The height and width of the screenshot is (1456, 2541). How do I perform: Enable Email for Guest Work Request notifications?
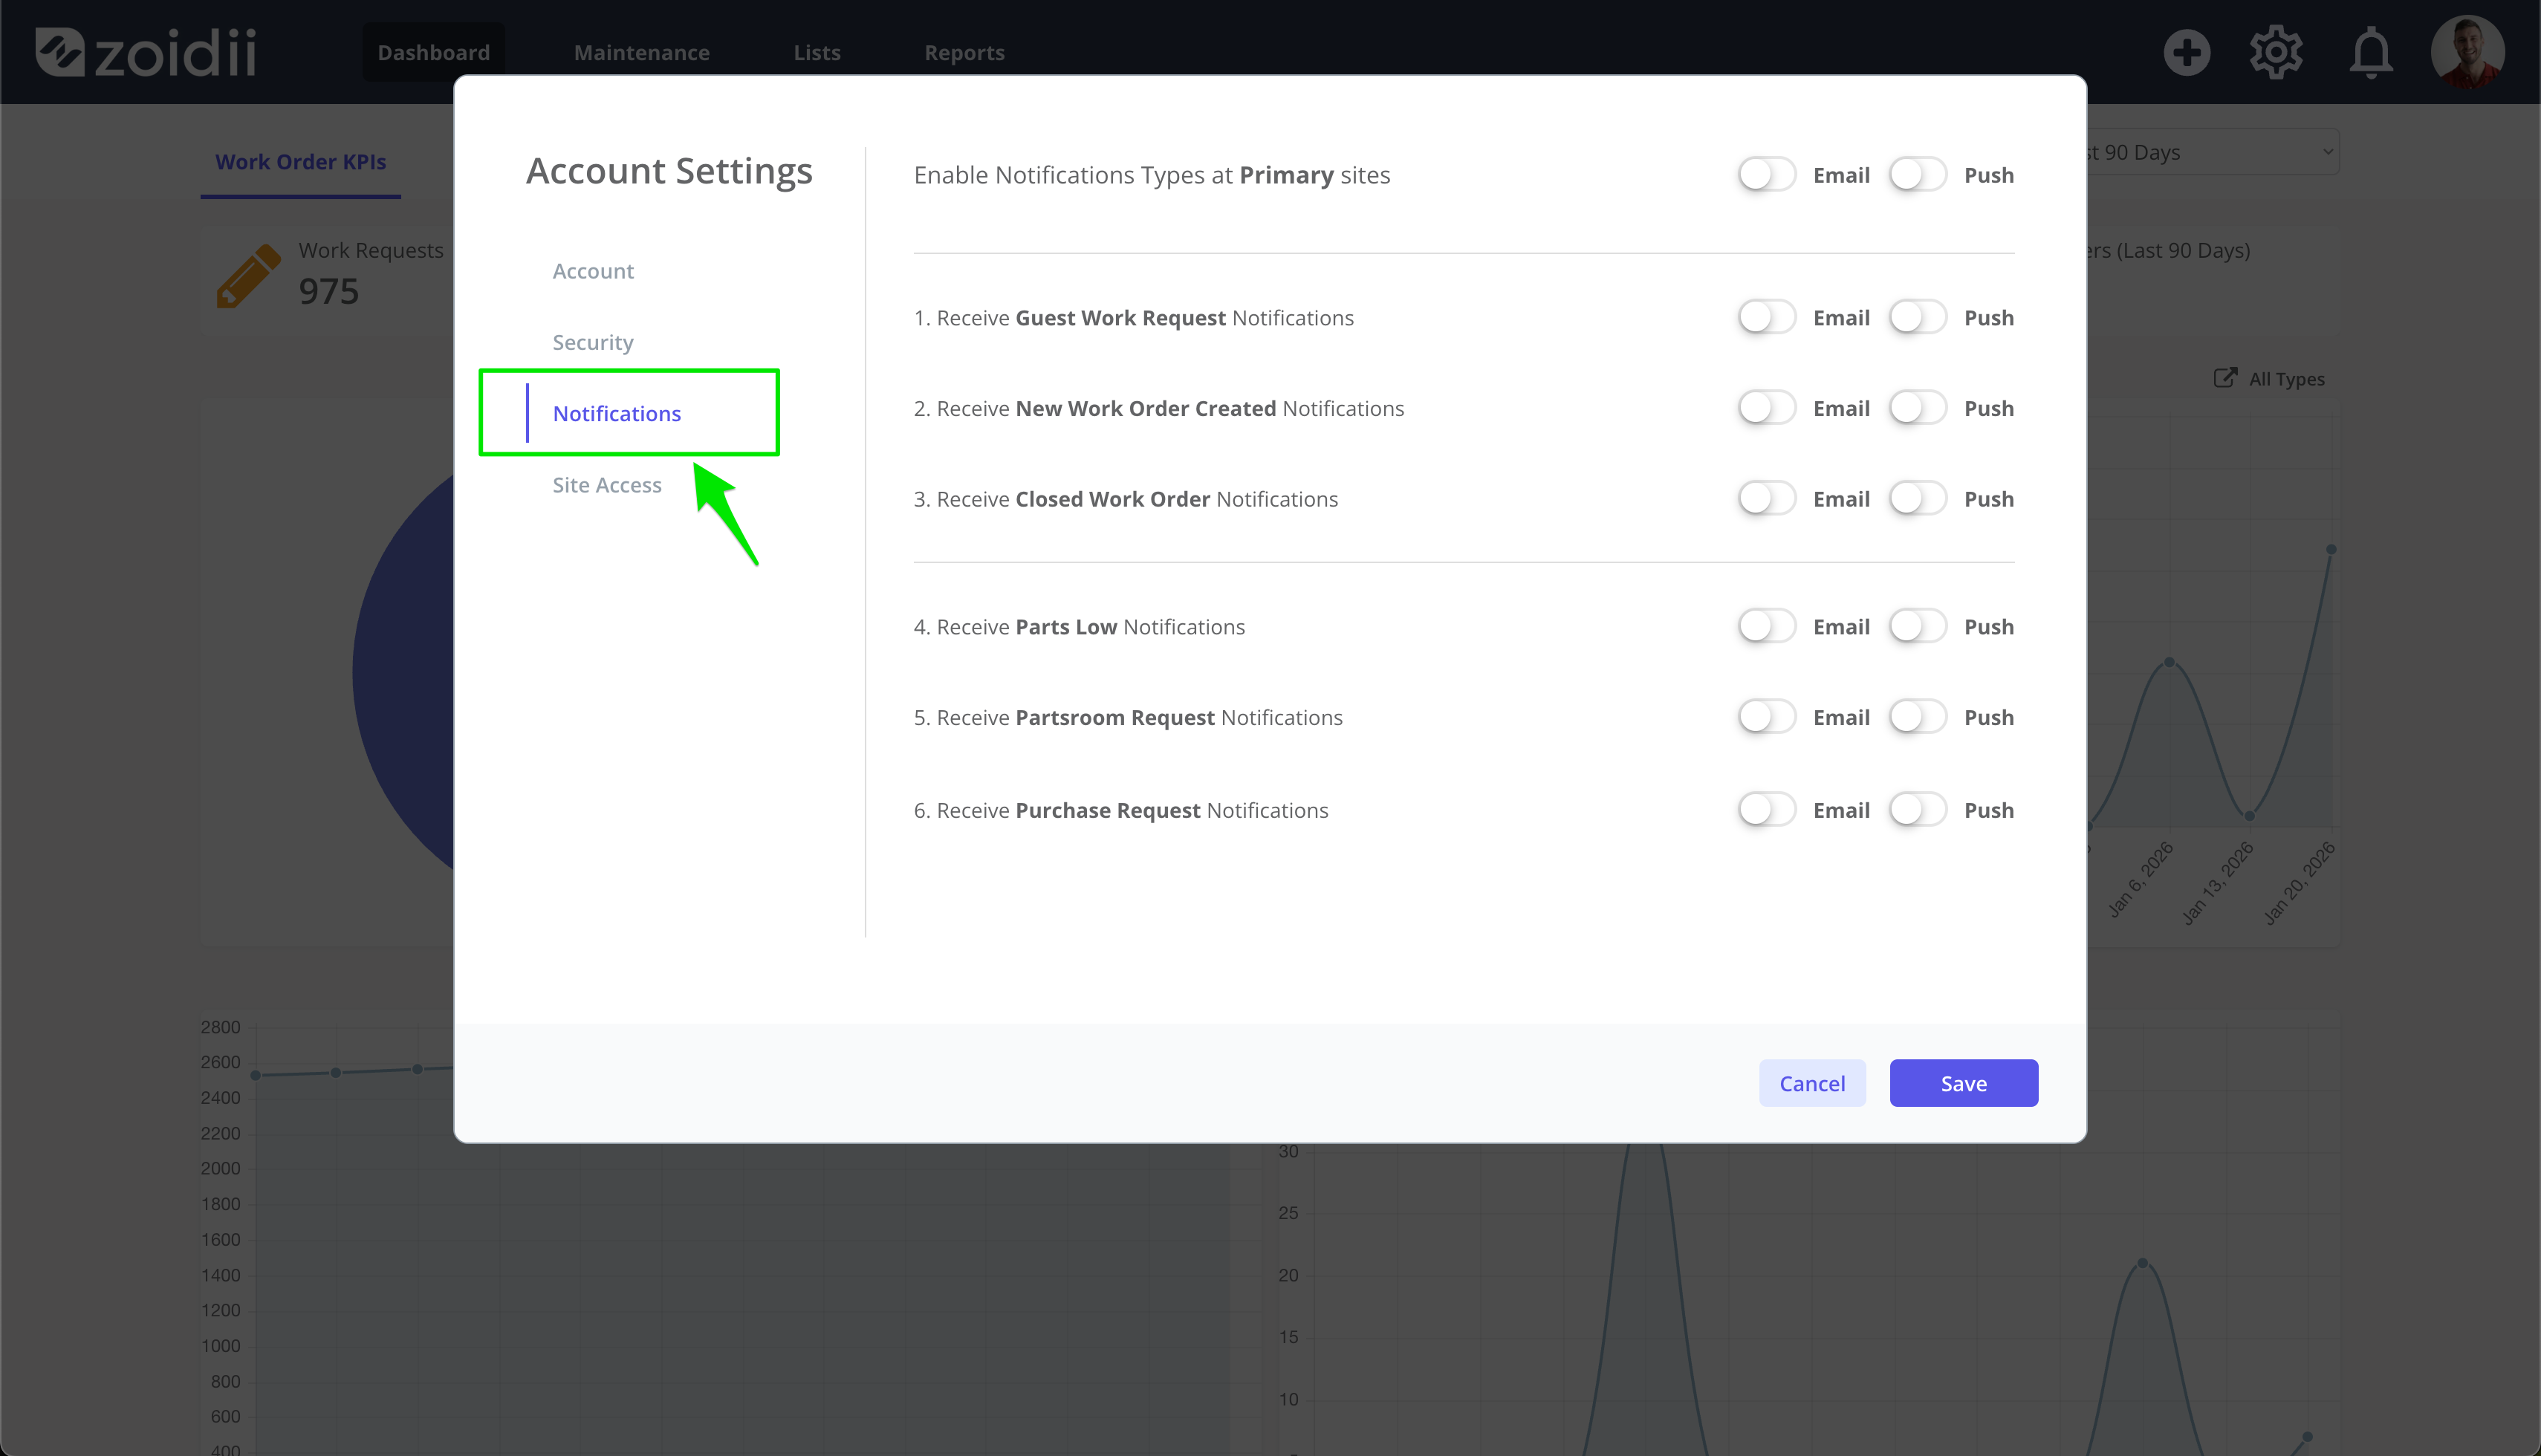pos(1766,318)
